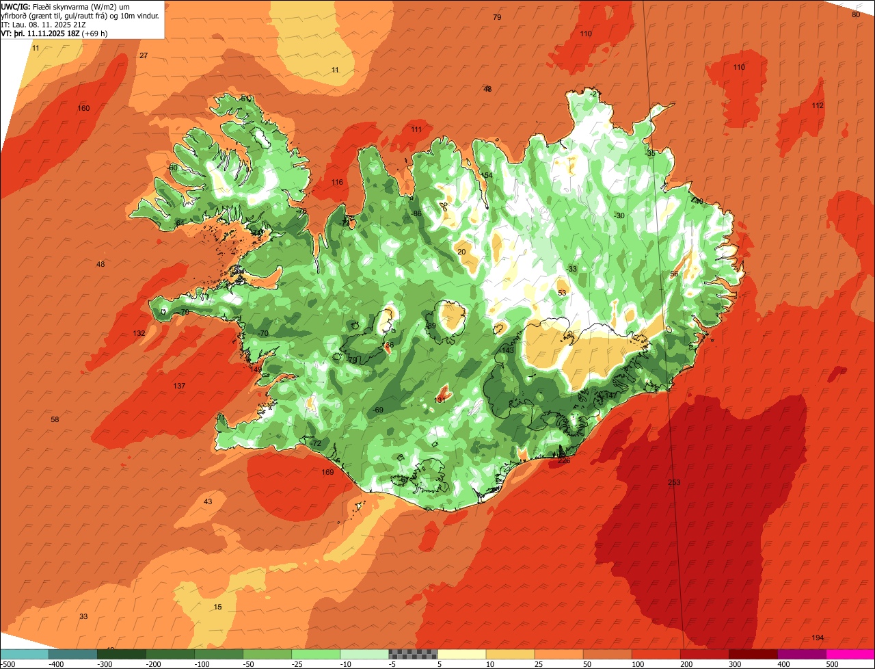Click the map value 116
This screenshot has width=875, height=669.
[337, 183]
